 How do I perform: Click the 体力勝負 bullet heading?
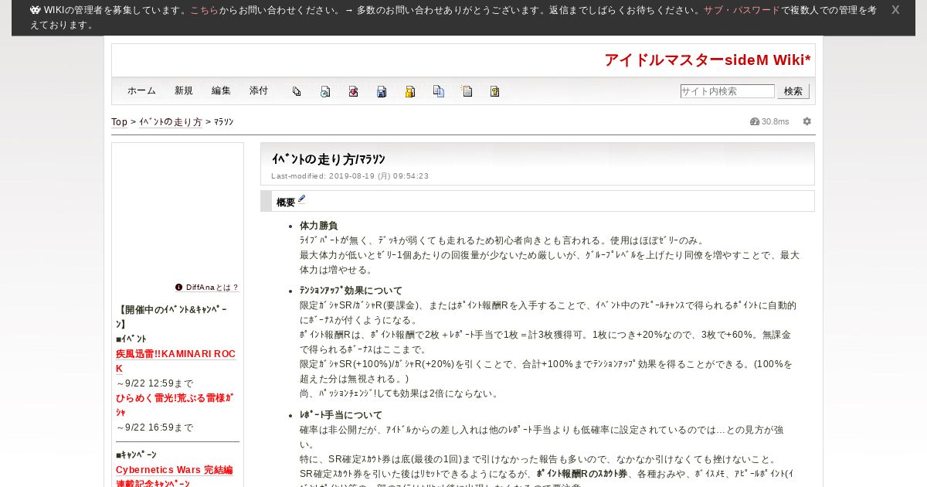pyautogui.click(x=318, y=226)
